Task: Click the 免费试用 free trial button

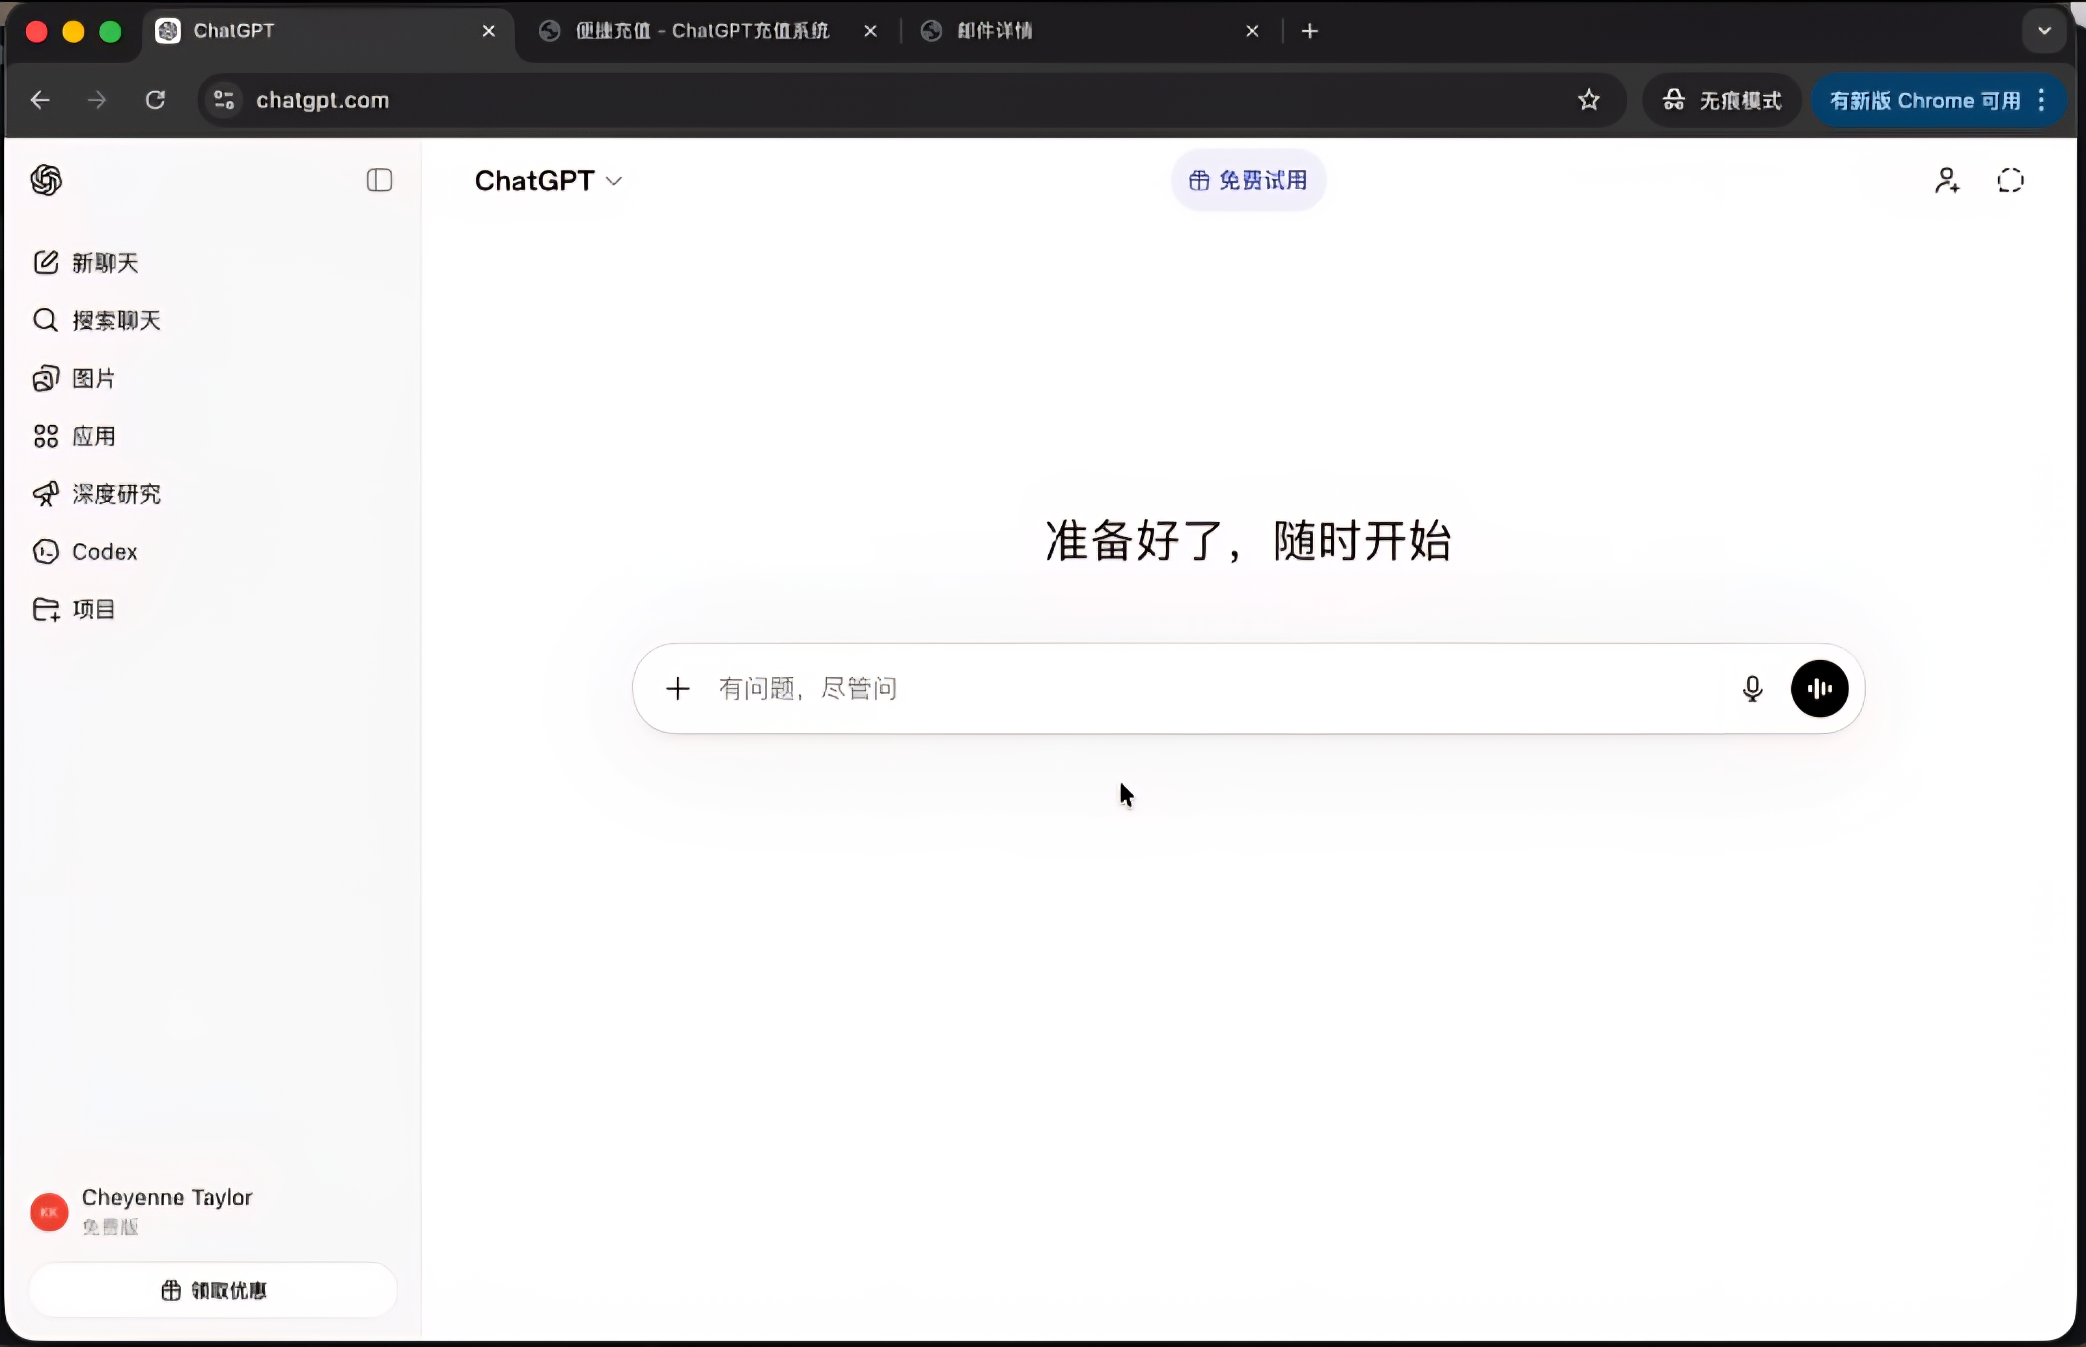Action: click(1247, 180)
